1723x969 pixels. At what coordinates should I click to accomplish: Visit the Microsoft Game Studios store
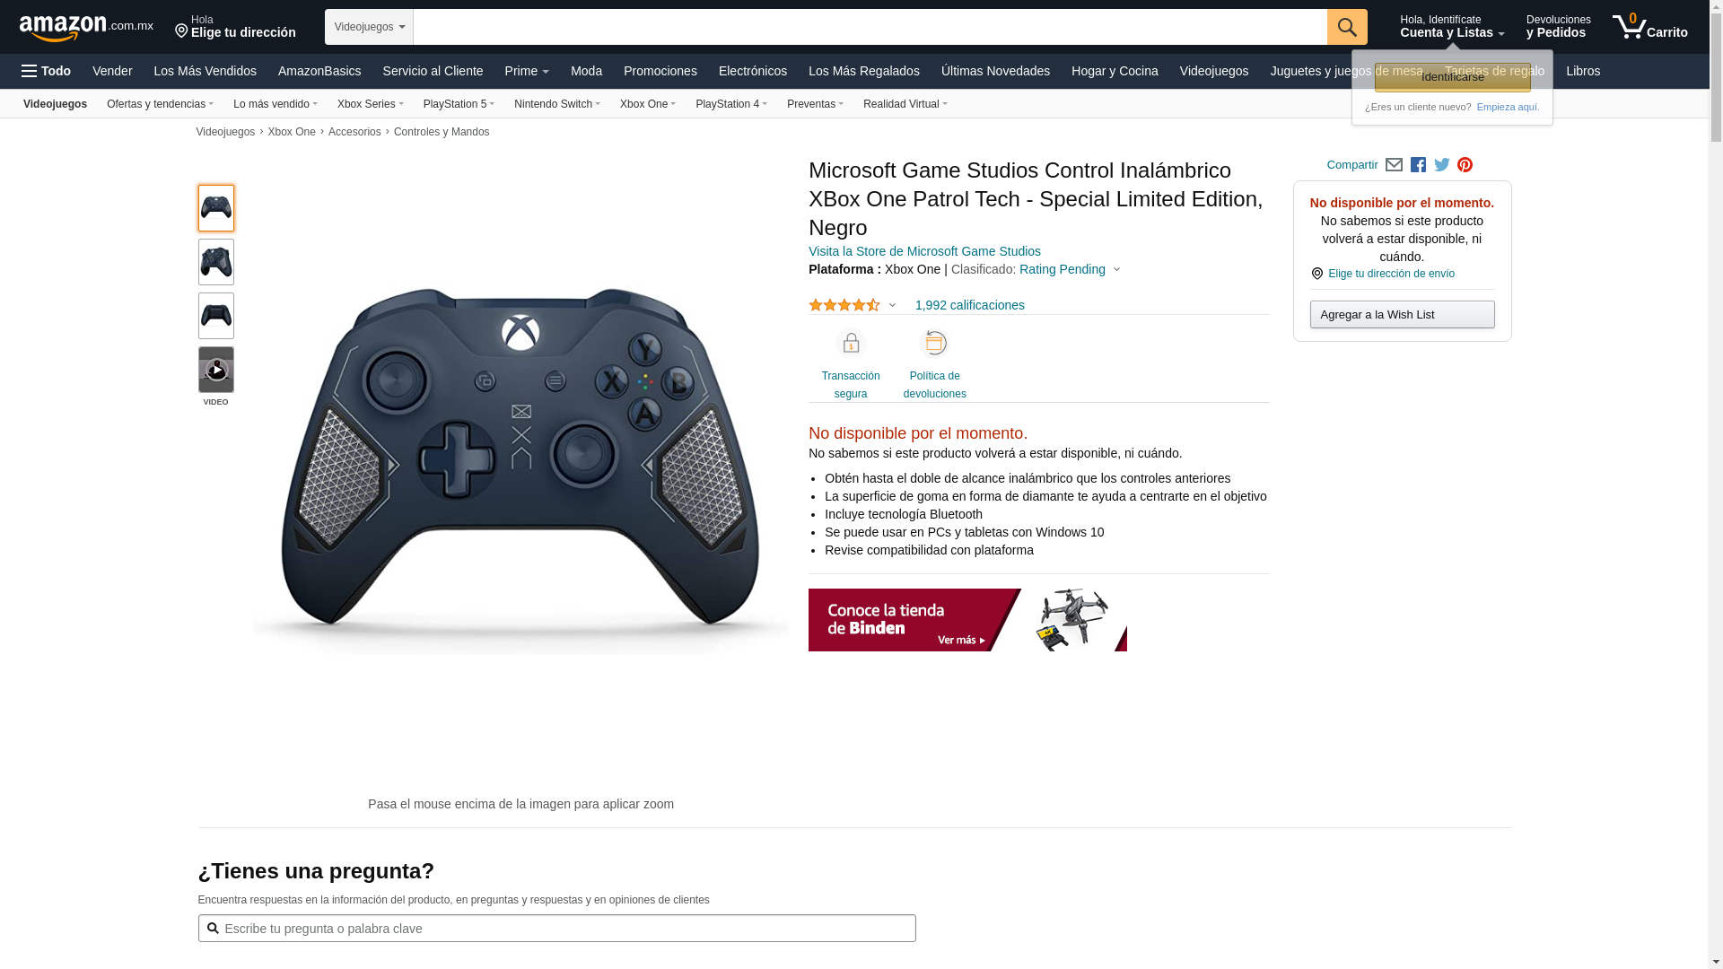click(924, 251)
